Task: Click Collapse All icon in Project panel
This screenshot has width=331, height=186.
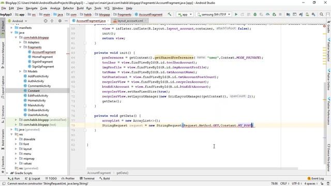Action: coord(52,21)
